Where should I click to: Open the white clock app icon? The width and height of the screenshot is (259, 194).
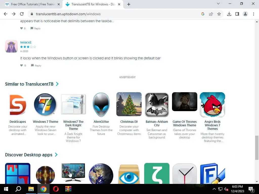coord(184,174)
